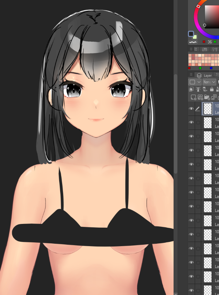Check the third layer's selection checkbox
Screen dimensions: 219x295
[x=198, y=136]
